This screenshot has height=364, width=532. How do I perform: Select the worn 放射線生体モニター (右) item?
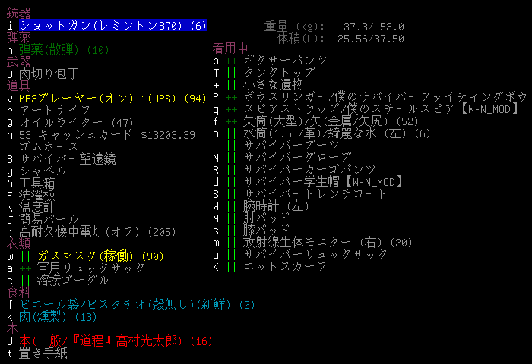coord(328,243)
